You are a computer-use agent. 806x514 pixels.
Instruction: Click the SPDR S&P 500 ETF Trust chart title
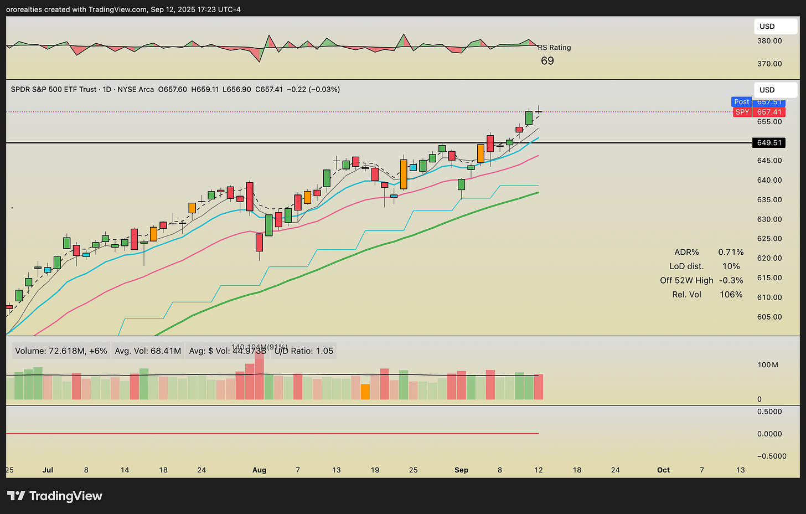54,89
